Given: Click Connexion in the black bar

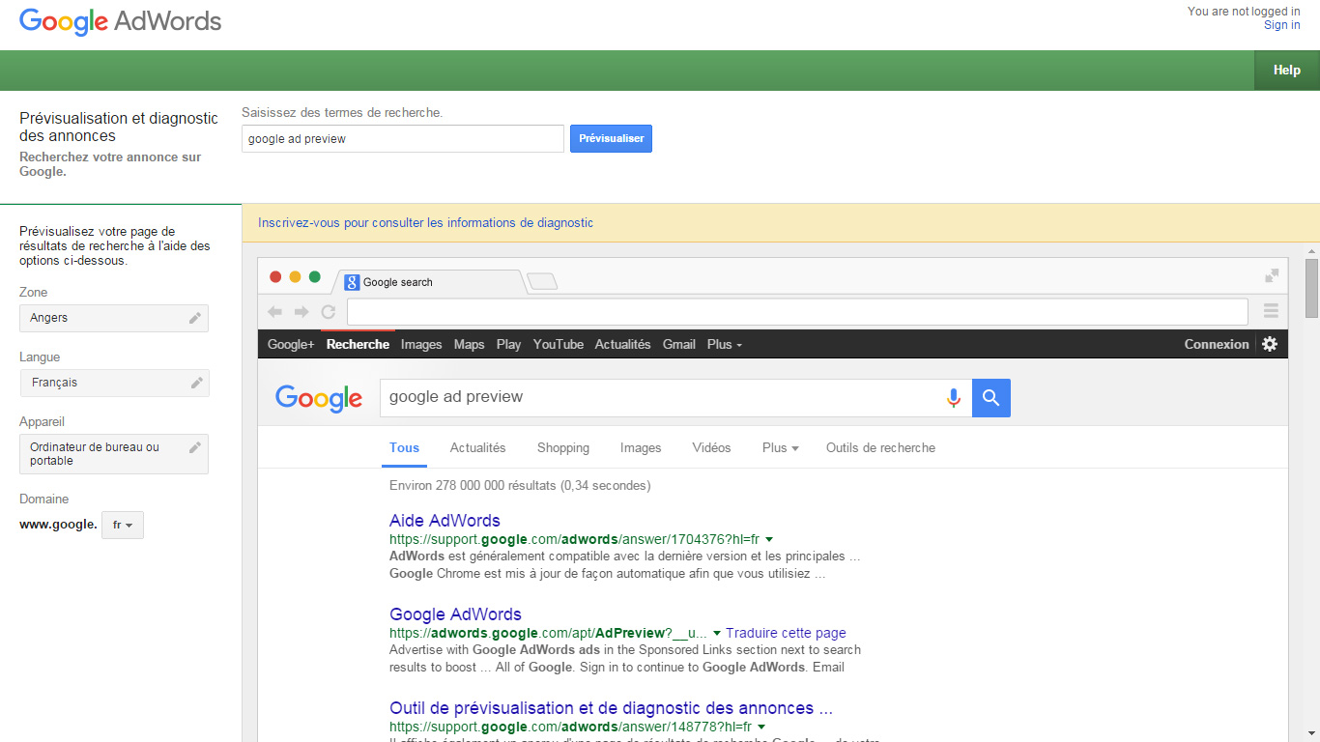Looking at the screenshot, I should [1217, 344].
